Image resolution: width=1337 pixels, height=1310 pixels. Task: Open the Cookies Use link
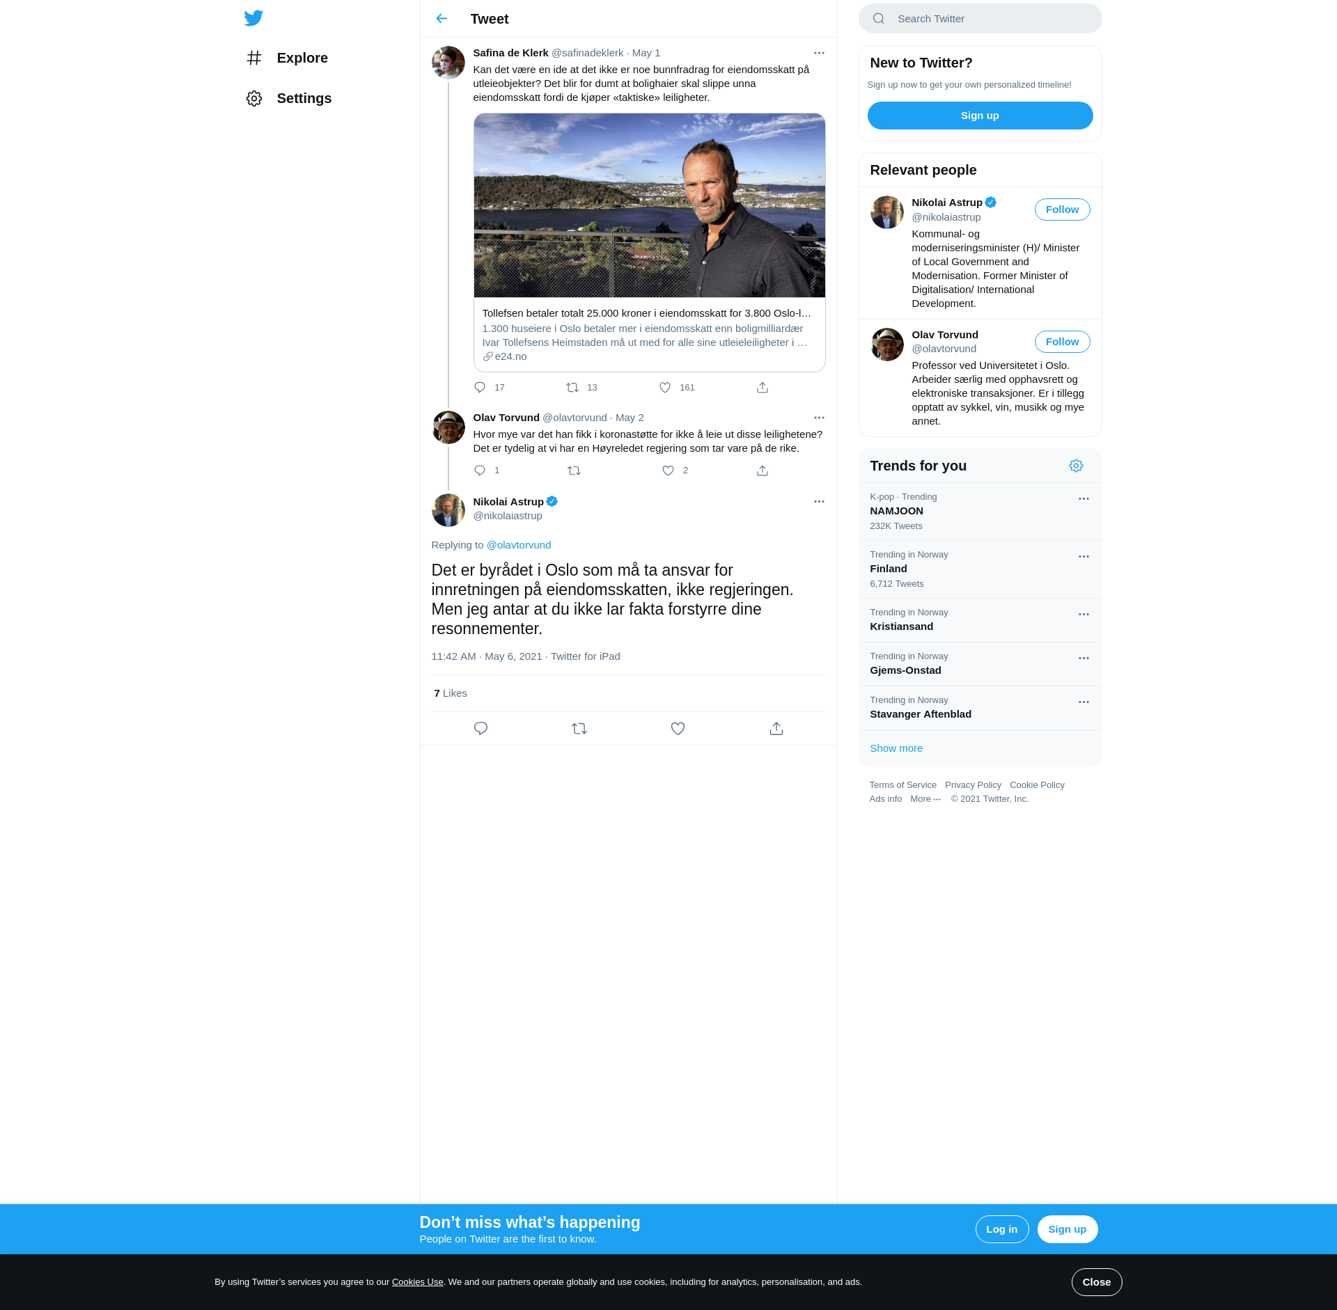pyautogui.click(x=417, y=1282)
